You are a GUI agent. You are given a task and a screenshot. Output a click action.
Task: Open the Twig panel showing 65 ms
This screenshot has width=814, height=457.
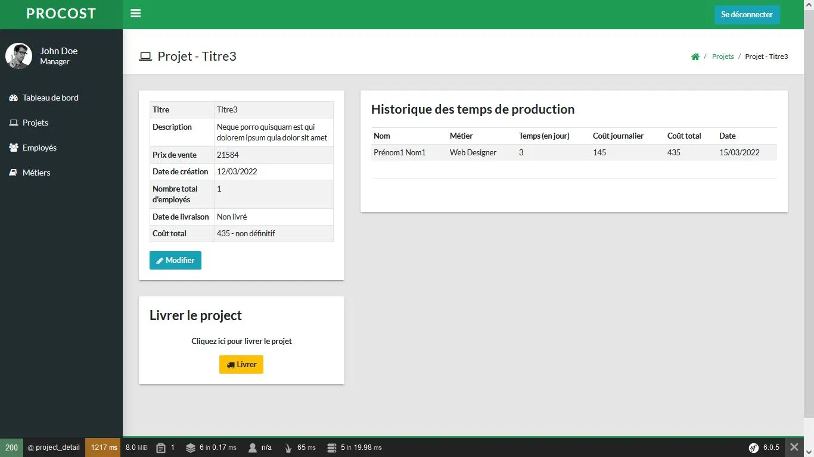[x=300, y=447]
